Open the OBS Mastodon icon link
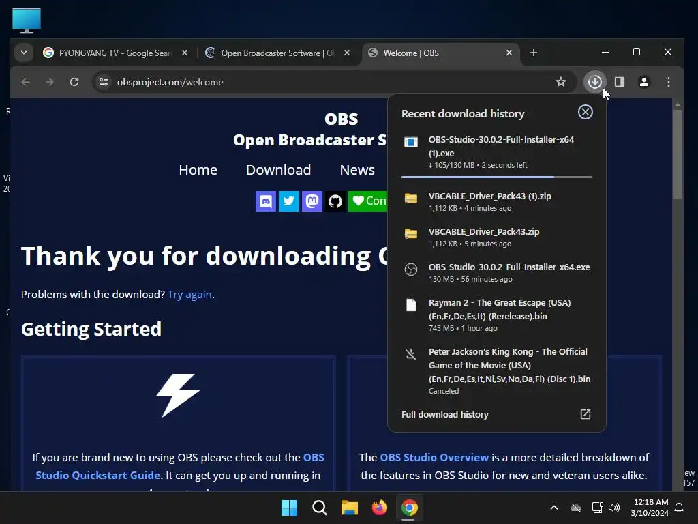The width and height of the screenshot is (698, 524). coord(312,201)
